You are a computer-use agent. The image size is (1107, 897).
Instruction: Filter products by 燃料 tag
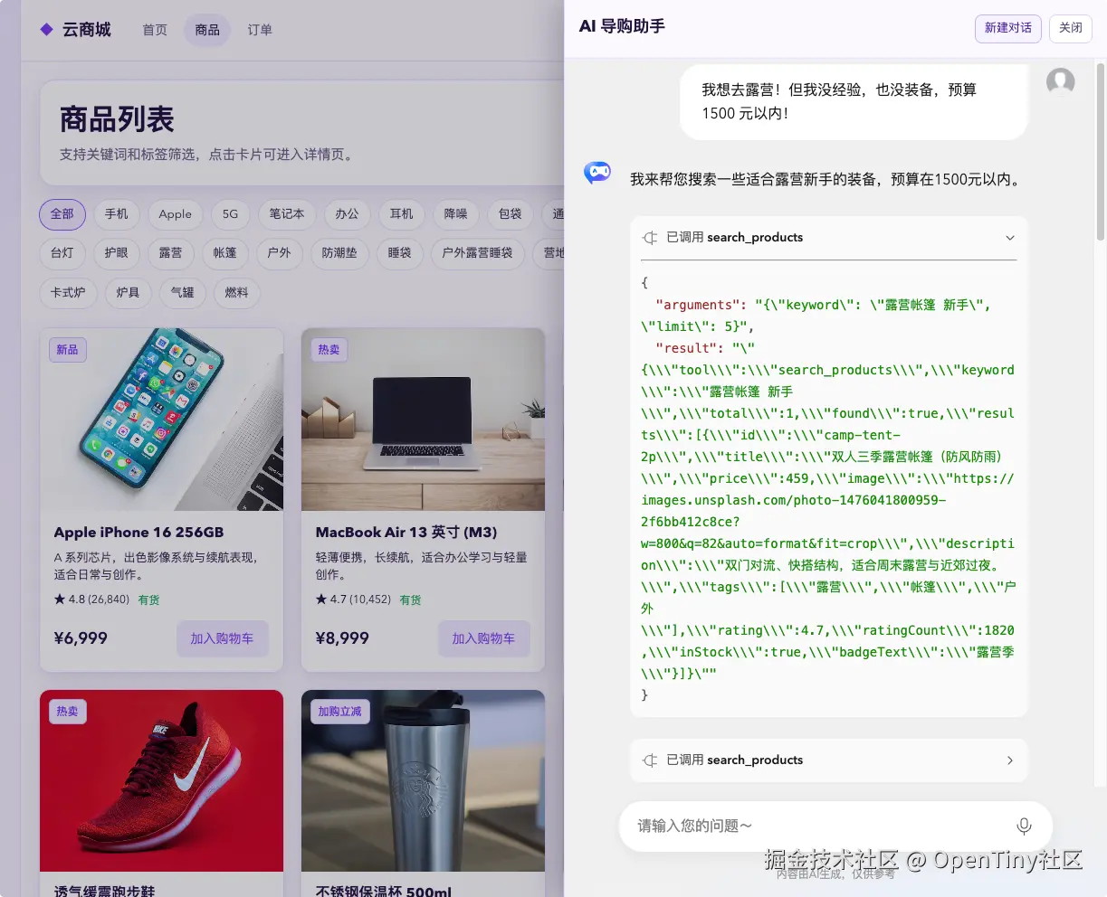237,293
